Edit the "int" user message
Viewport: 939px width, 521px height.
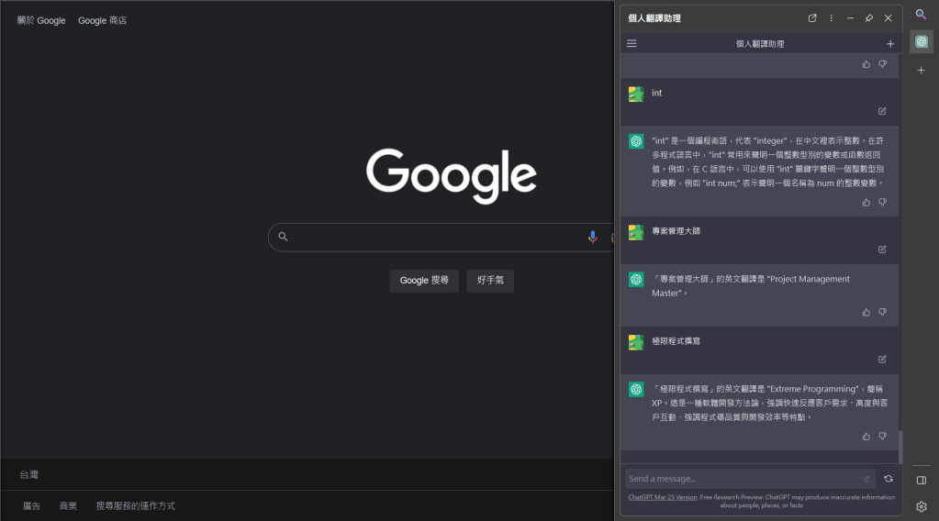(x=882, y=111)
